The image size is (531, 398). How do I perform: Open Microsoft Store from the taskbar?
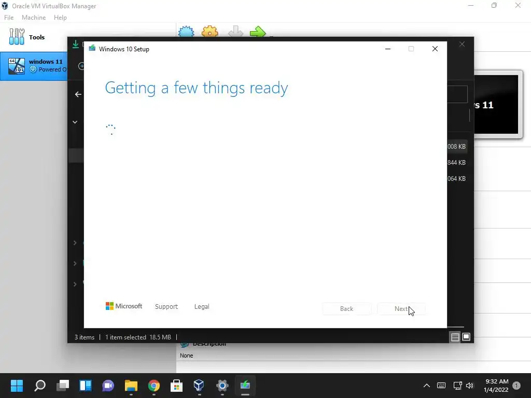pyautogui.click(x=176, y=385)
